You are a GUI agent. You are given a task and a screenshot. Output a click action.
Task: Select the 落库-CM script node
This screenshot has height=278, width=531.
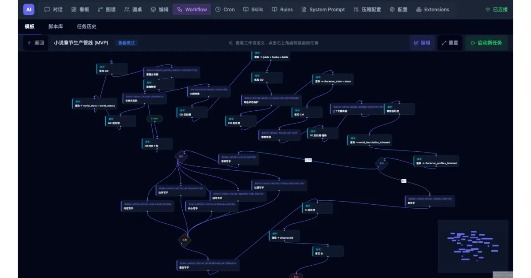(307, 113)
